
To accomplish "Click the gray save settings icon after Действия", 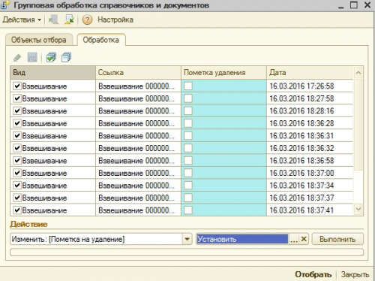I will [x=53, y=20].
